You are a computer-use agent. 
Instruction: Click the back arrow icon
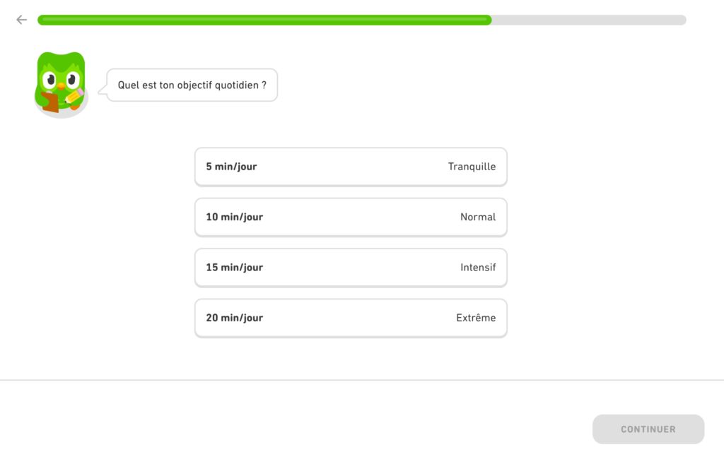21,20
